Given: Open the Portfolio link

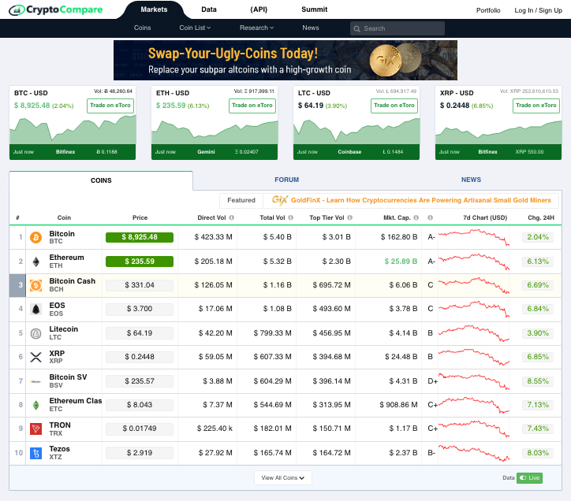Looking at the screenshot, I should point(488,10).
